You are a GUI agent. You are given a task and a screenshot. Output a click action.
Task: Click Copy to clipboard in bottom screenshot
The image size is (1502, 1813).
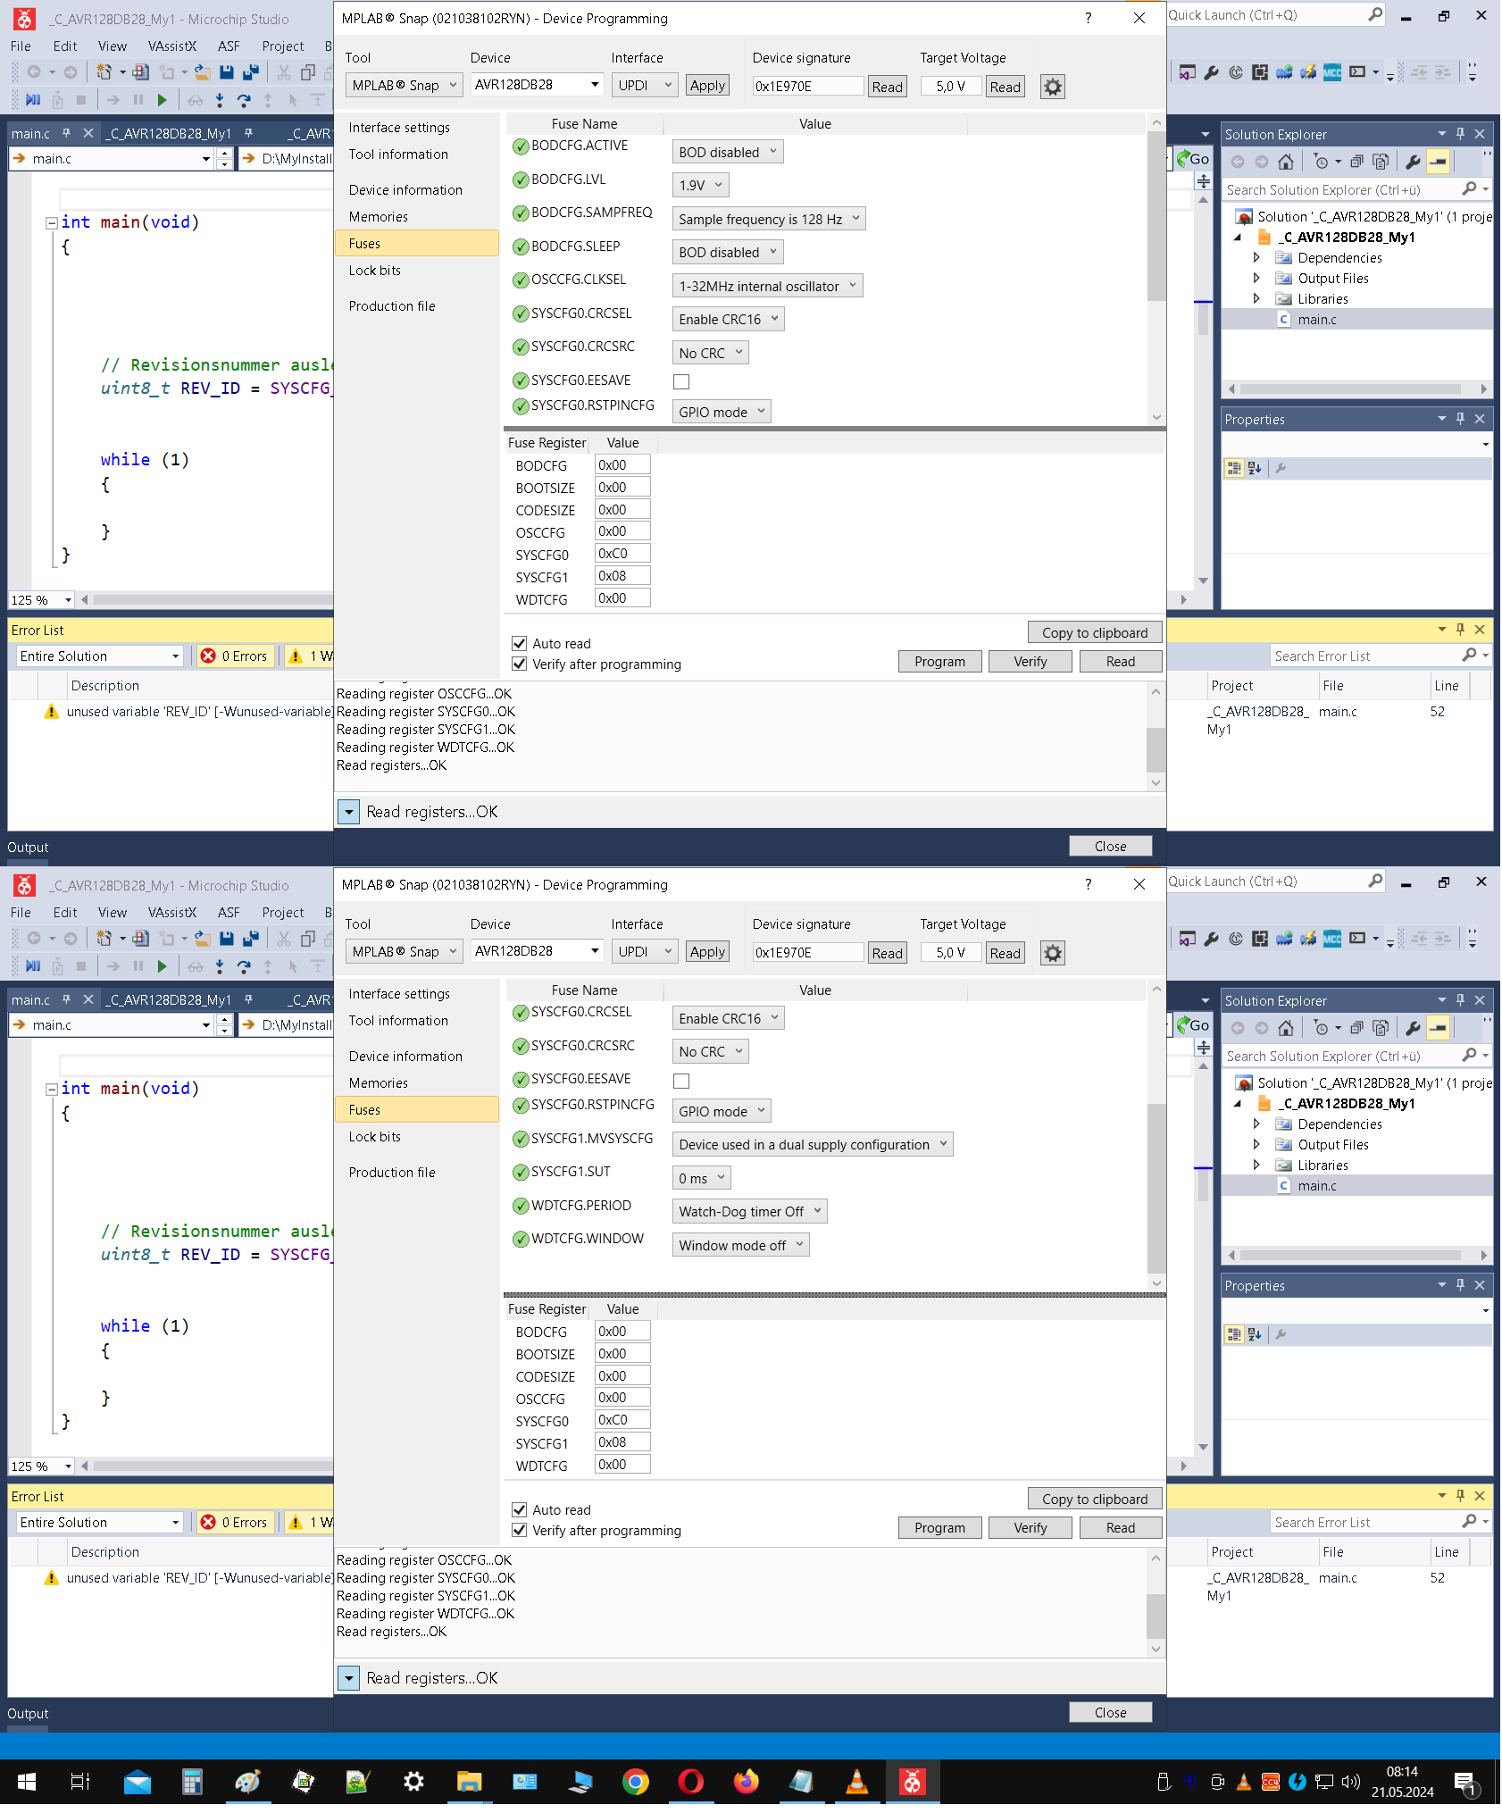(x=1094, y=1500)
